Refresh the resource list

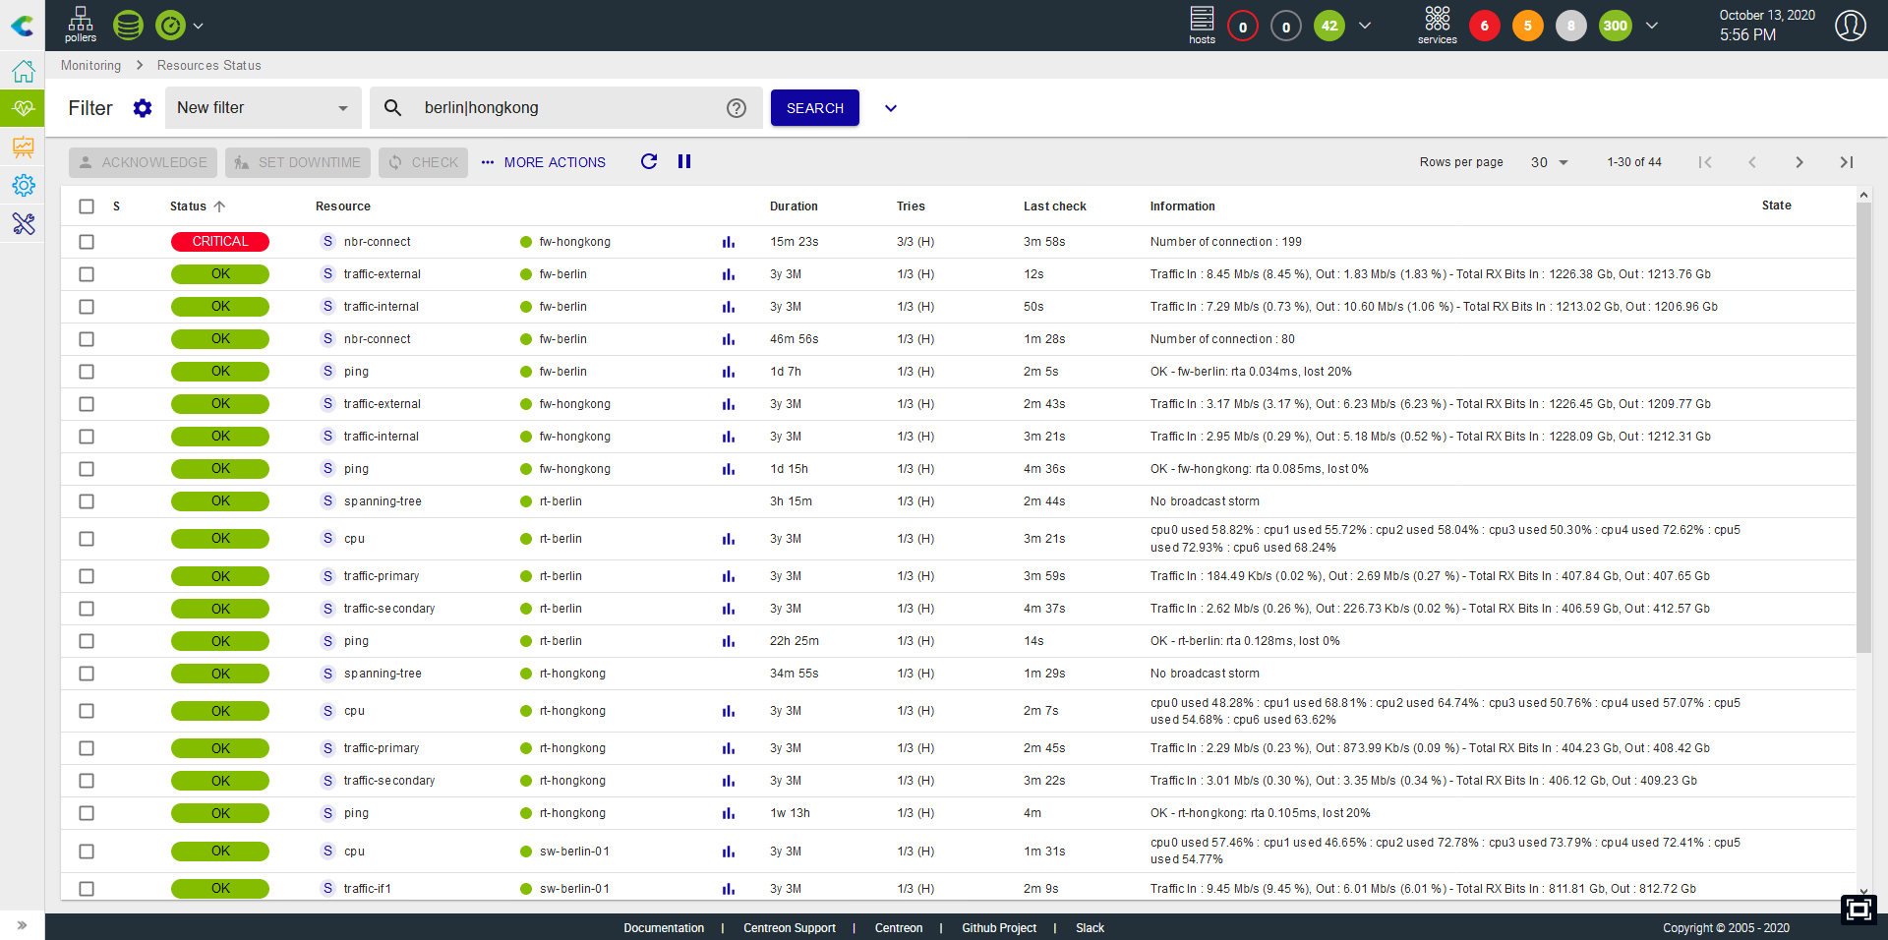(x=649, y=161)
